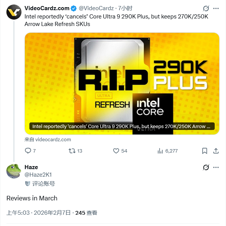Open view analytics showing 6,277

[160, 151]
